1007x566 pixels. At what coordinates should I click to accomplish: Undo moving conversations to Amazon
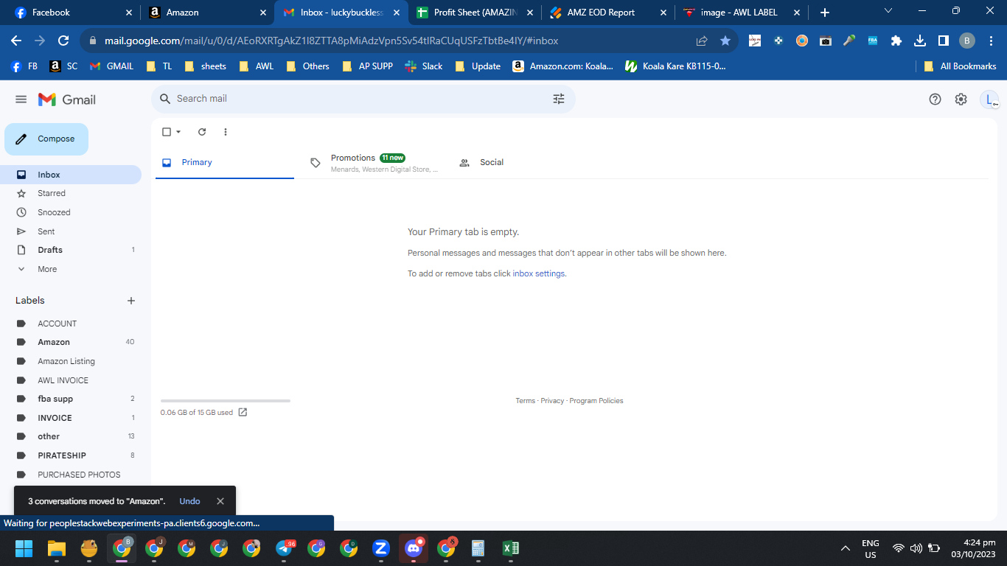pyautogui.click(x=189, y=501)
